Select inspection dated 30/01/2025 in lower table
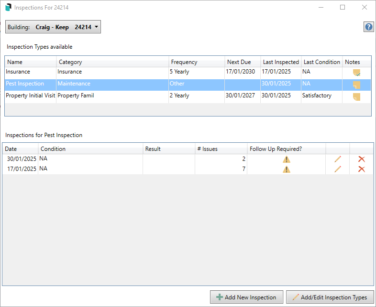376x307 pixels. point(22,159)
